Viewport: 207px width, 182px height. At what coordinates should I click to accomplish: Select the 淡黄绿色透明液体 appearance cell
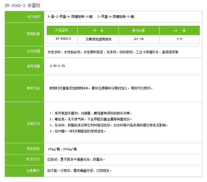[98, 39]
